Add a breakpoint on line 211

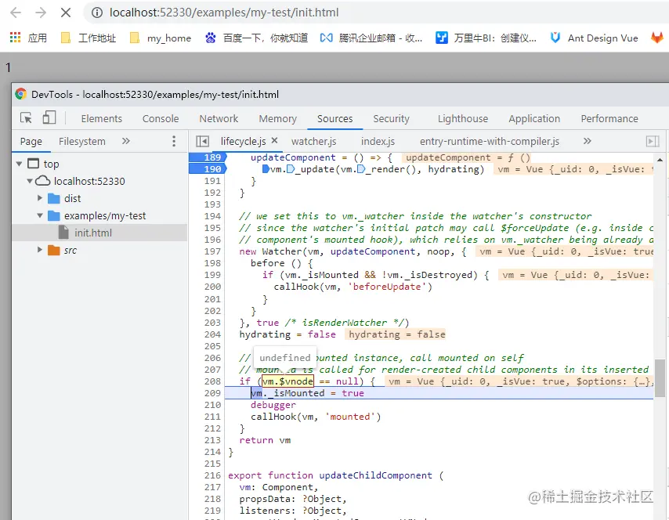click(x=212, y=417)
